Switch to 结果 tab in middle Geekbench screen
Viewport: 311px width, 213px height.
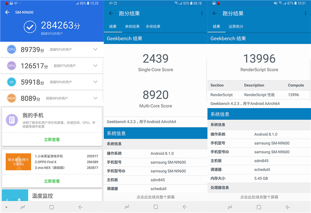point(113,27)
